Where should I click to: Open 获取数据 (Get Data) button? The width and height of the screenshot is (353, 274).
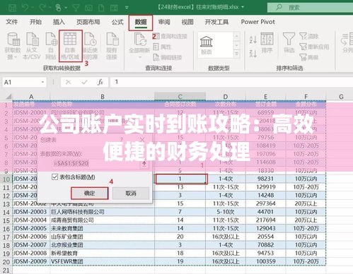13,46
